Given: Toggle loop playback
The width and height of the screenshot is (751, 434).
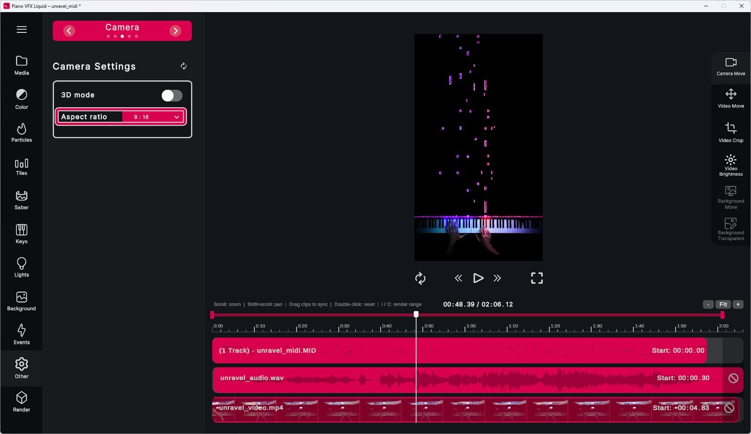Looking at the screenshot, I should (420, 278).
